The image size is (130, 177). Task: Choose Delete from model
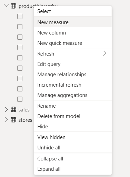click(x=73, y=116)
